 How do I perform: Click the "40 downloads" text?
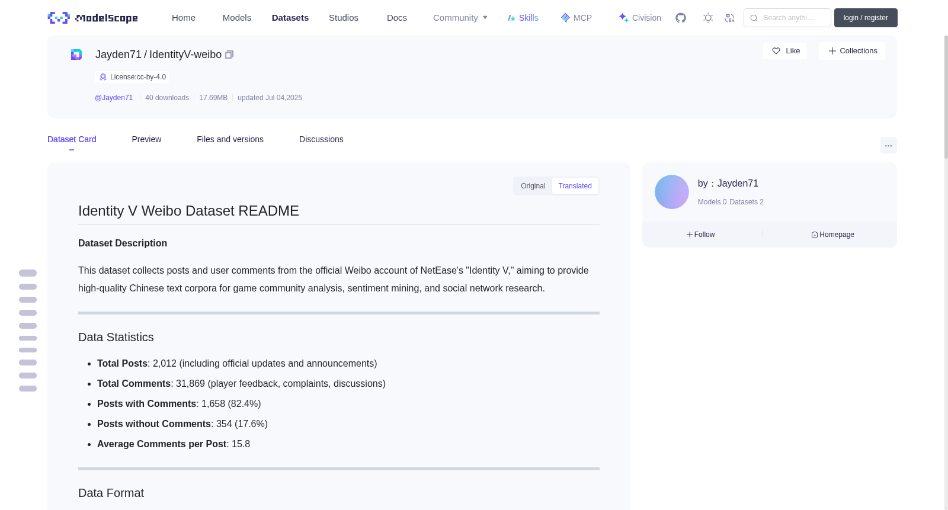(x=167, y=98)
